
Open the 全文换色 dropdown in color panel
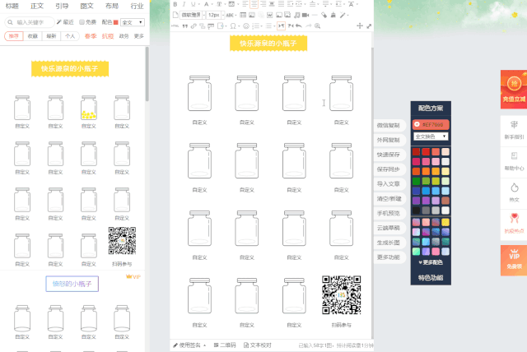point(431,136)
